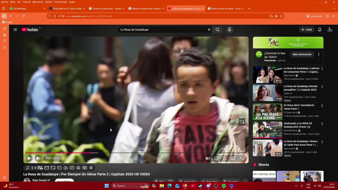Open the Historial menu
Image resolution: width=338 pixels, height=190 pixels.
pyautogui.click(x=27, y=2)
